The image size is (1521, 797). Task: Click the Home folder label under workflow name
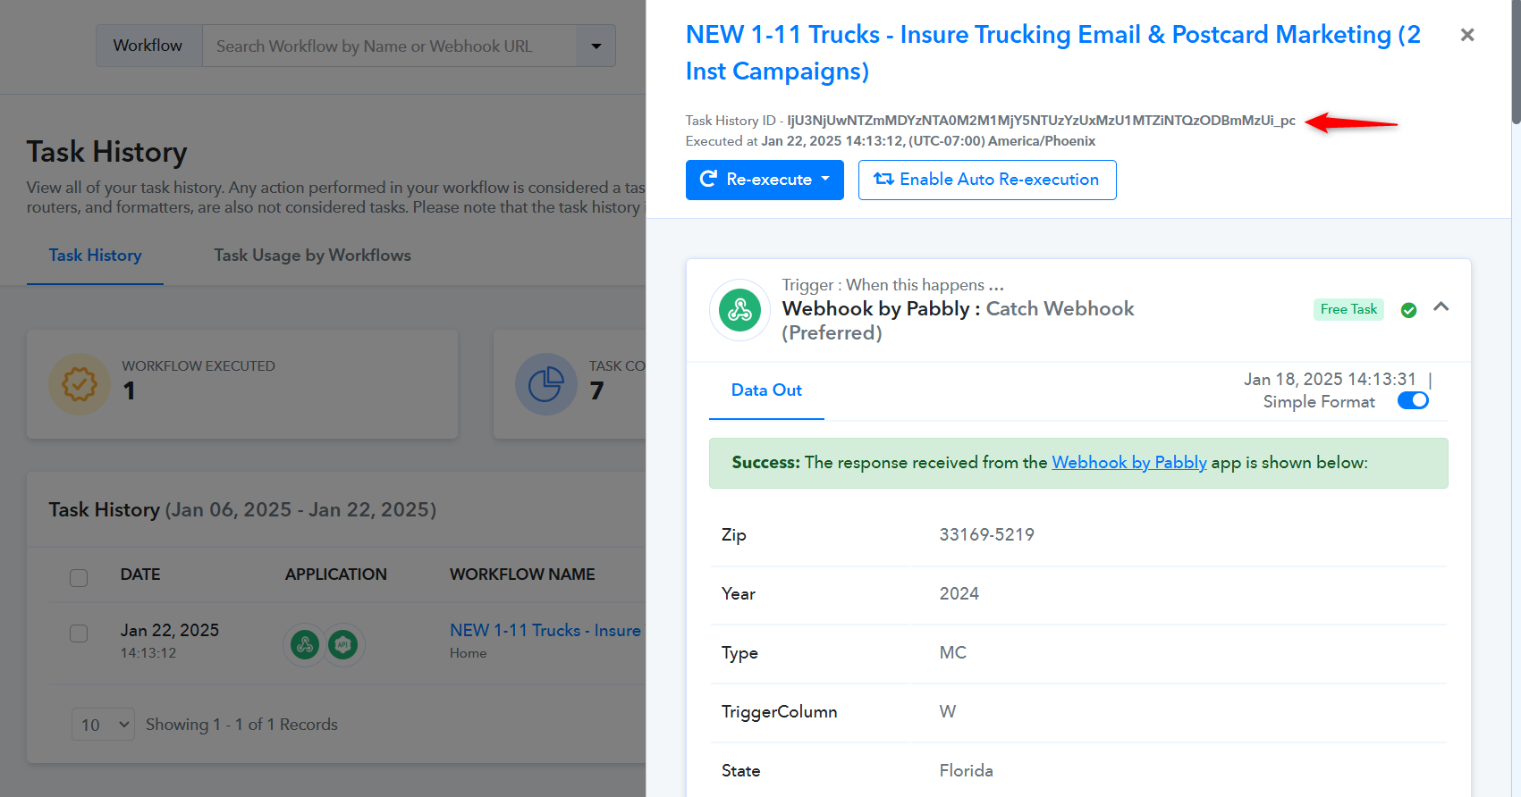click(x=468, y=653)
